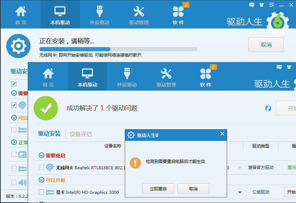The image size is (296, 203).
Task: Click the 本机驱动 monitor icon in the back window
Action: 60,11
